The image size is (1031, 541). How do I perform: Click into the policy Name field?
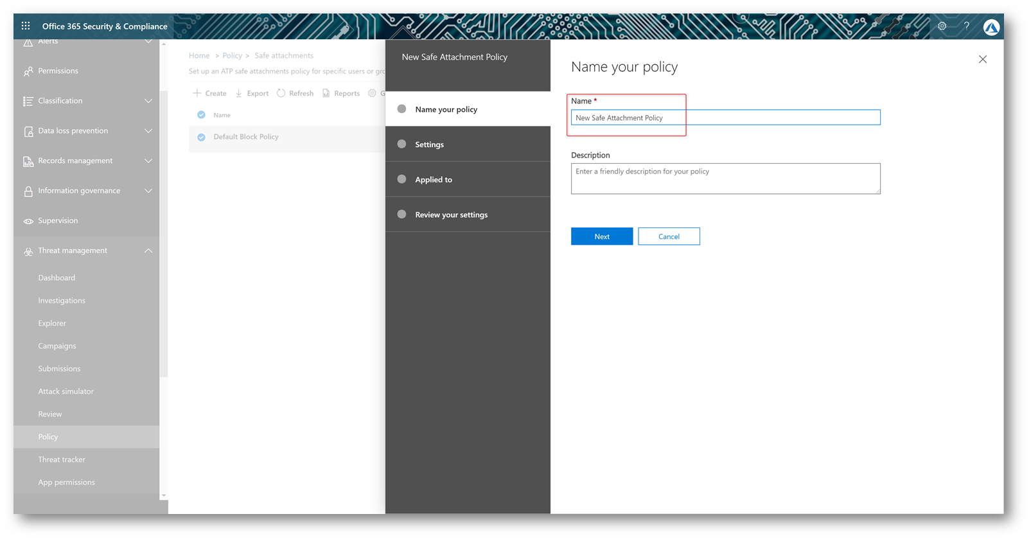point(725,118)
